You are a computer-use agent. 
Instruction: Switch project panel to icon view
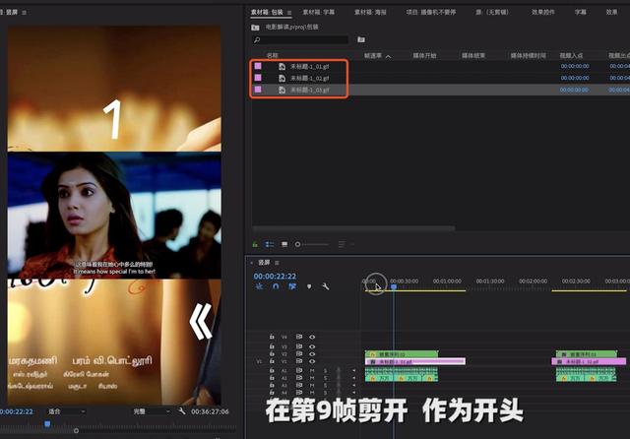pyautogui.click(x=284, y=244)
